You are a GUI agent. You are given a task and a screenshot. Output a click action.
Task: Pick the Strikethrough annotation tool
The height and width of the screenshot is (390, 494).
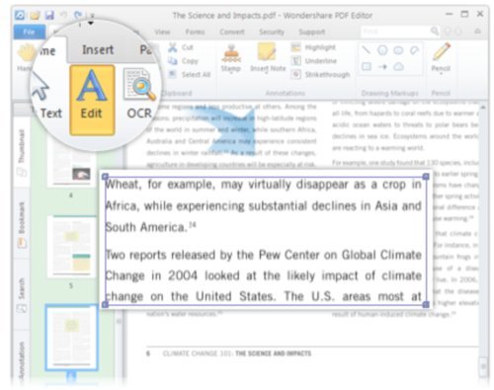[x=321, y=75]
